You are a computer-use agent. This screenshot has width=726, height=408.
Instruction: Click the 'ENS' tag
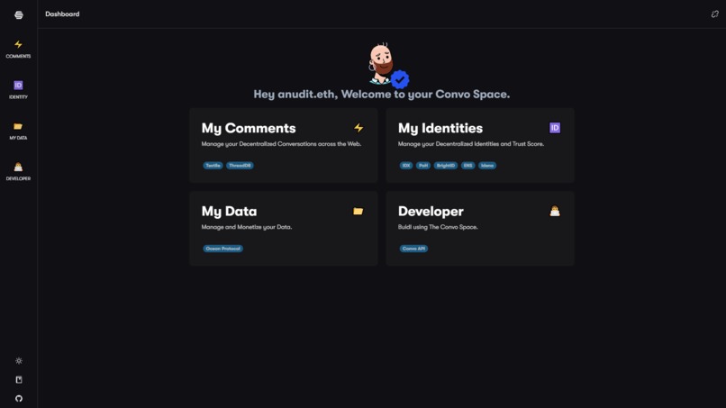468,166
